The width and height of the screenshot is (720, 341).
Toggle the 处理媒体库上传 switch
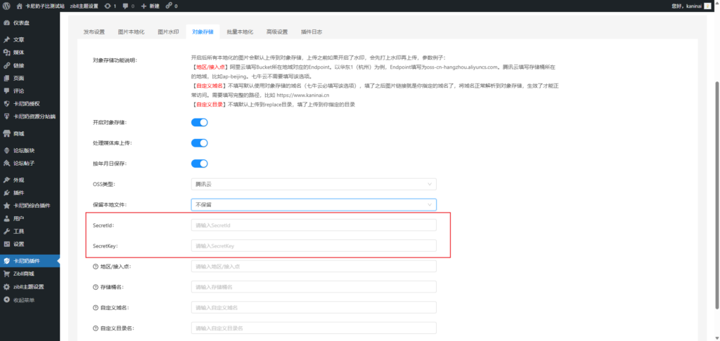tap(199, 143)
